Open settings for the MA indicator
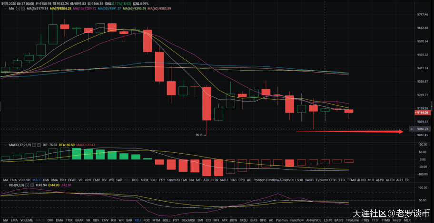434x223 pixels. 19,8
